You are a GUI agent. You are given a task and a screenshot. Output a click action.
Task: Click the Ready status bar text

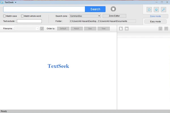pyautogui.click(x=4, y=111)
